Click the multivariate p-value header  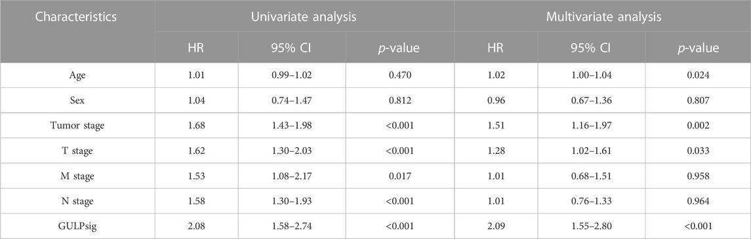[697, 48]
